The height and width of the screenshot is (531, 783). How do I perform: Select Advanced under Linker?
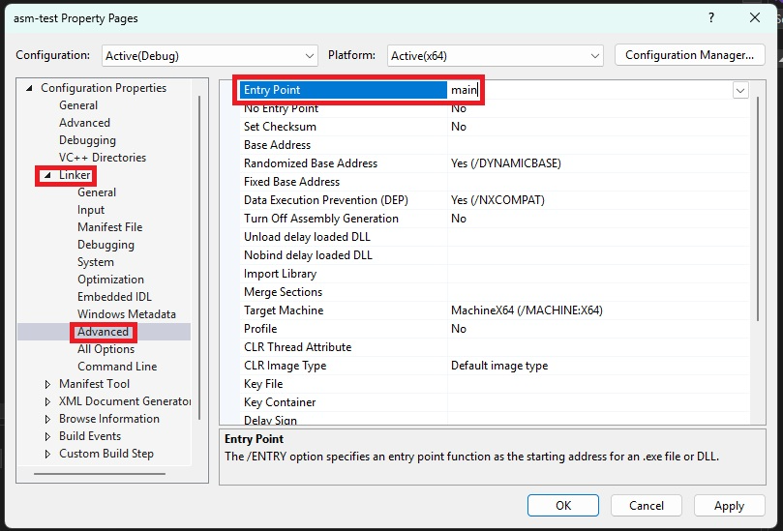[x=103, y=332]
